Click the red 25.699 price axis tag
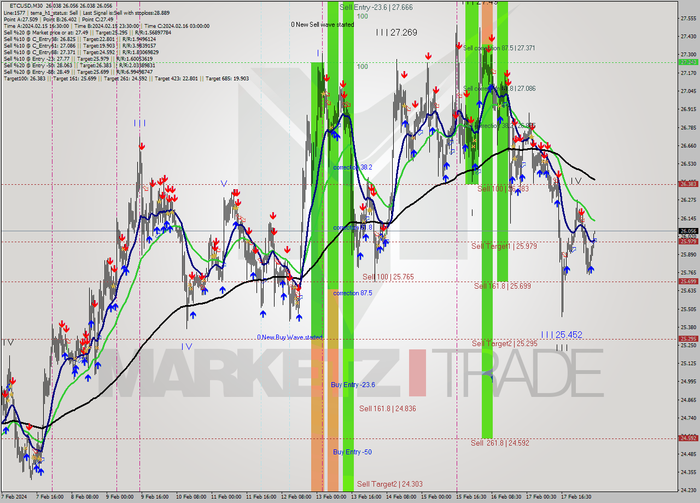 coord(689,282)
